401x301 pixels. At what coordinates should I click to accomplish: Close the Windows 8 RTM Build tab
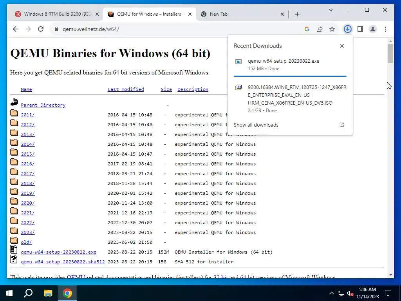[97, 15]
